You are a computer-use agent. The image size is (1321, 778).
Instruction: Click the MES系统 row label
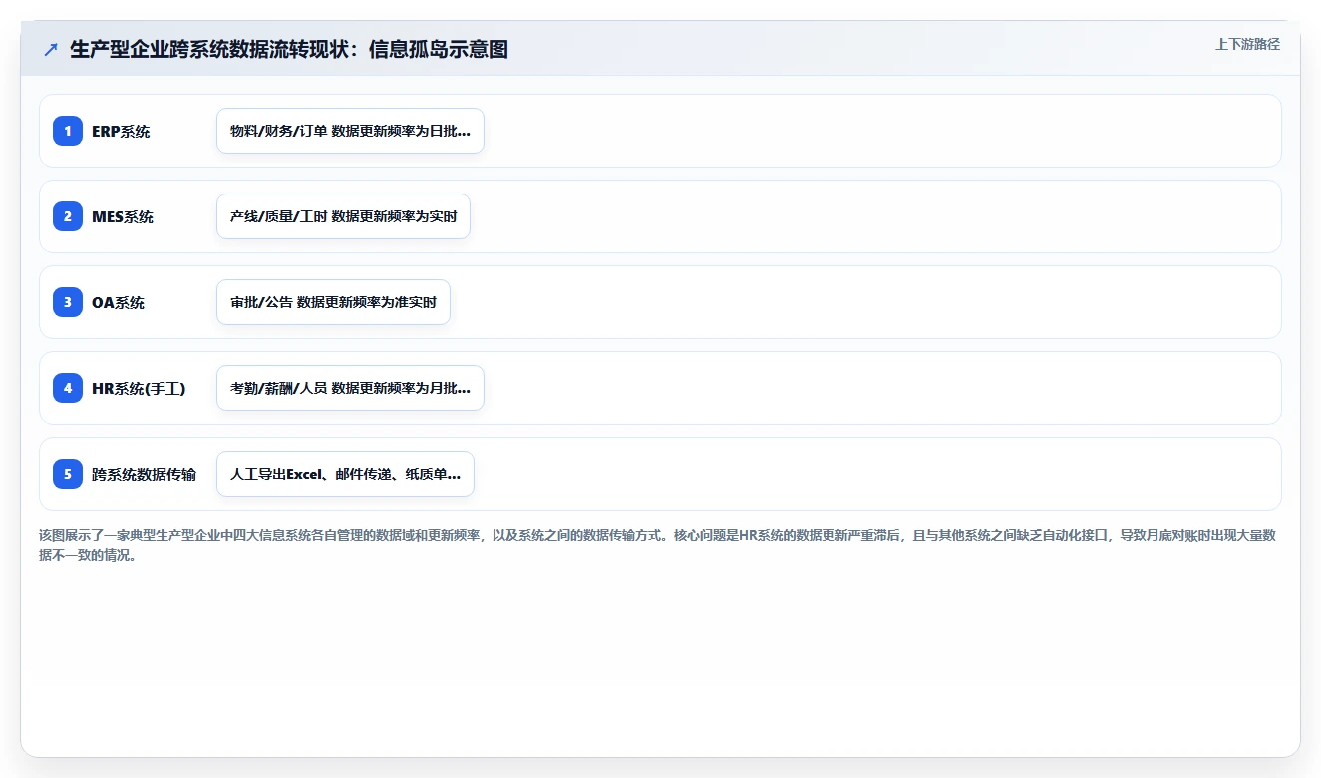click(x=123, y=216)
